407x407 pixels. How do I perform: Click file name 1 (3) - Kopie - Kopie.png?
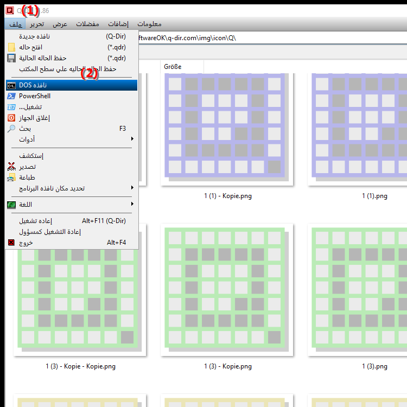[x=81, y=366]
